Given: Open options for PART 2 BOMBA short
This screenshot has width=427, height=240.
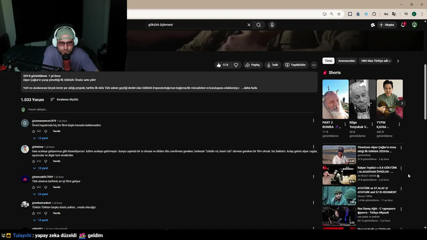Looking at the screenshot, I should (x=345, y=124).
